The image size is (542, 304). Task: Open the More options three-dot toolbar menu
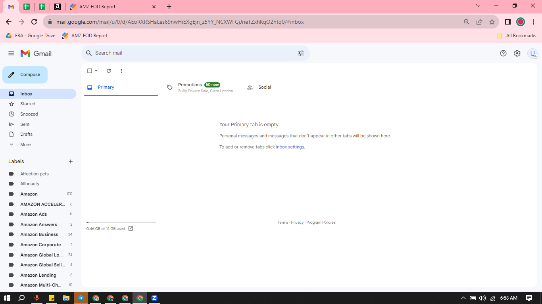point(121,71)
